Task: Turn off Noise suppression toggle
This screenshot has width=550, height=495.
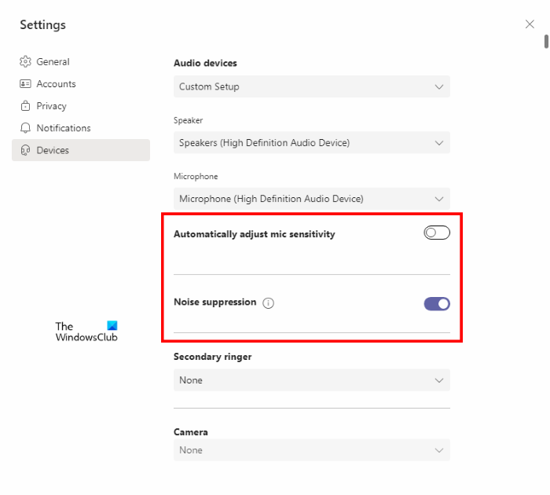Action: pos(437,303)
